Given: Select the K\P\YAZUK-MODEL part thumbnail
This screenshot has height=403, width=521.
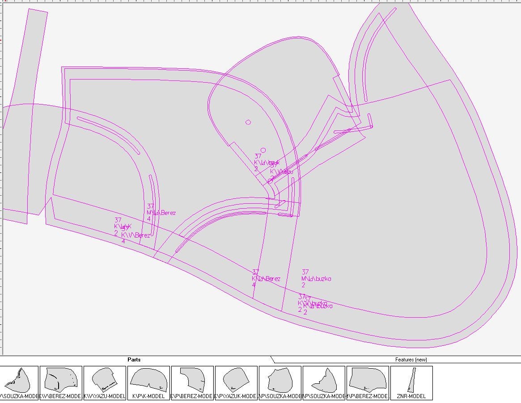Looking at the screenshot, I should (235, 382).
